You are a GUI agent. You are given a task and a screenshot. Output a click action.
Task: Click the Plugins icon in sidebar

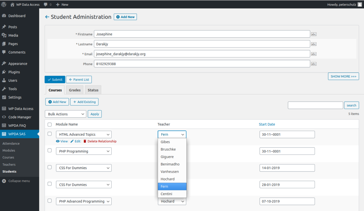pos(4,72)
